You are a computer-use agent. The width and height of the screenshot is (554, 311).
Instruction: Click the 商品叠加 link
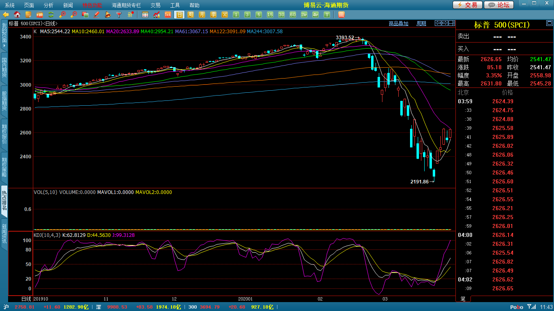[399, 23]
